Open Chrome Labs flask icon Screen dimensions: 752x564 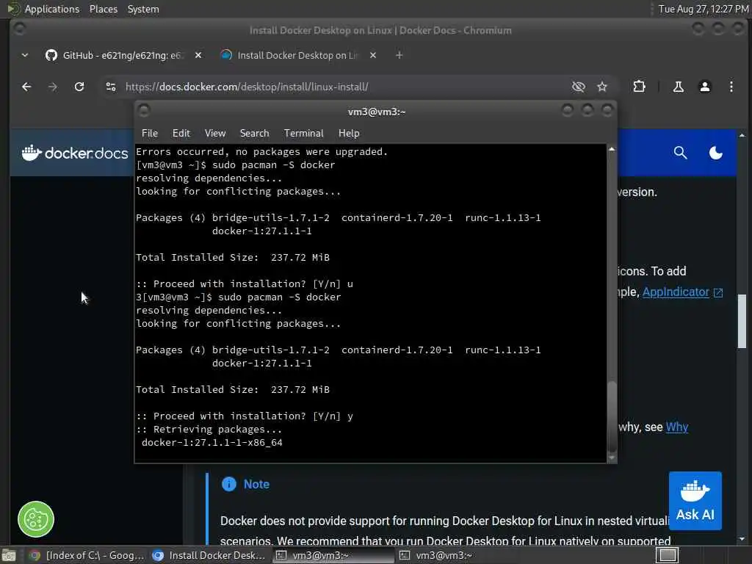coord(678,87)
